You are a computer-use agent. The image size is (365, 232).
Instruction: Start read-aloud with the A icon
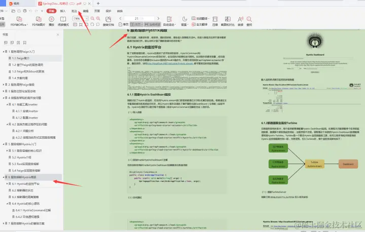[240, 21]
